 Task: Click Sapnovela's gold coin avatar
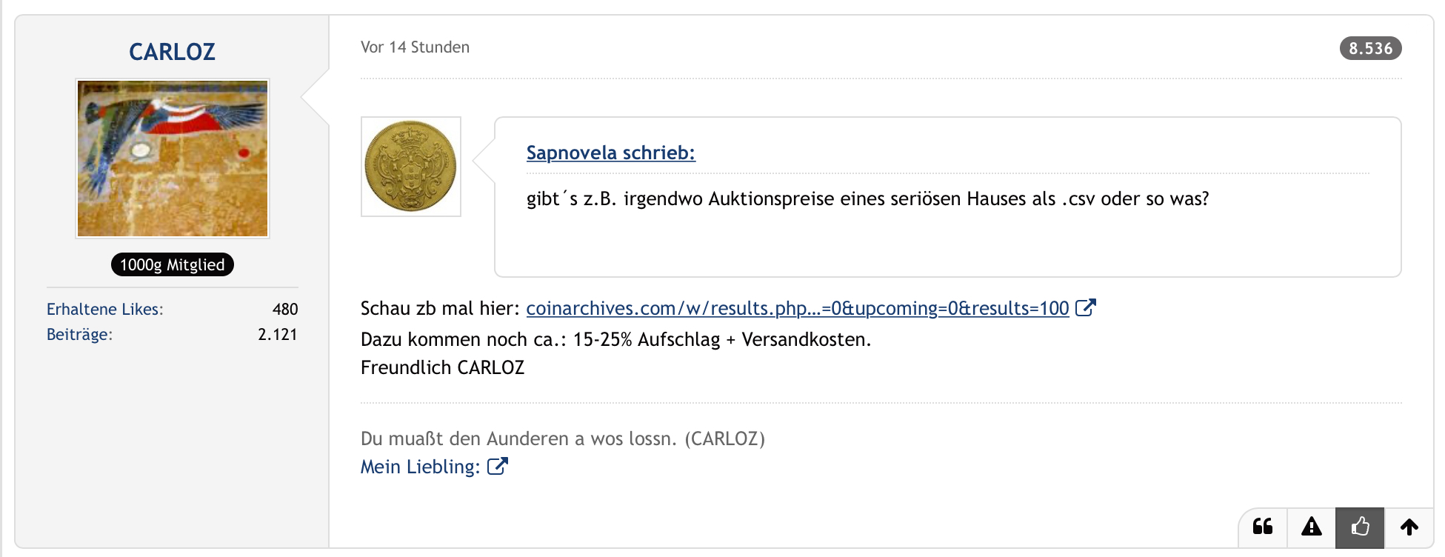coord(411,167)
